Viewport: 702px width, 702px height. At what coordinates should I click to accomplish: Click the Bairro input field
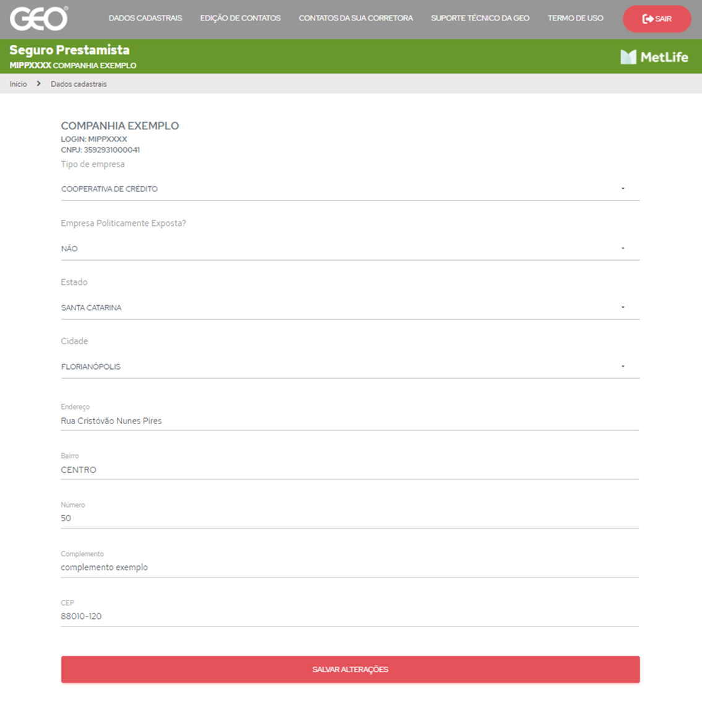(x=350, y=470)
